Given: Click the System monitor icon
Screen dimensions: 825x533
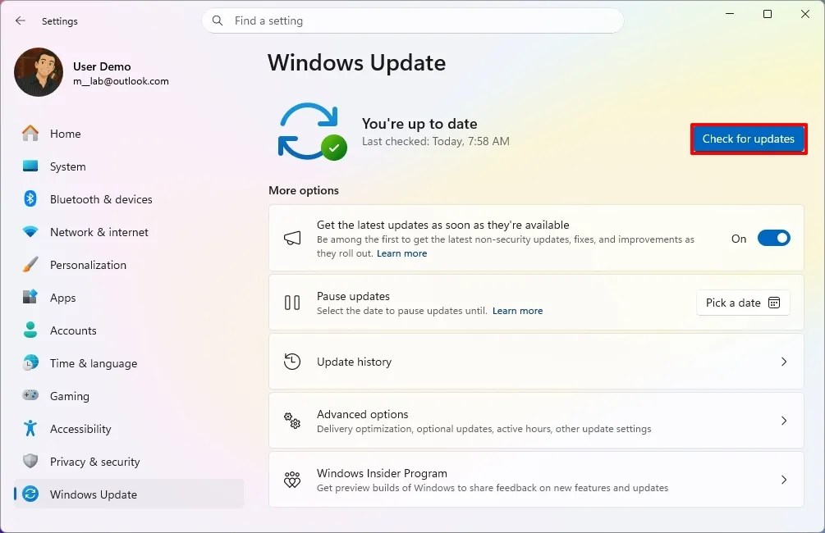Looking at the screenshot, I should point(30,166).
